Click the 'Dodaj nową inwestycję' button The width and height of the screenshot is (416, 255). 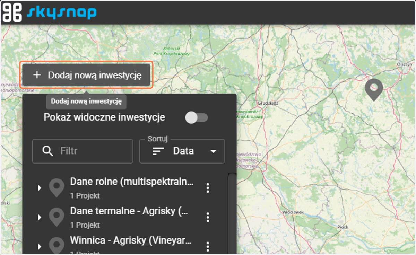(86, 75)
